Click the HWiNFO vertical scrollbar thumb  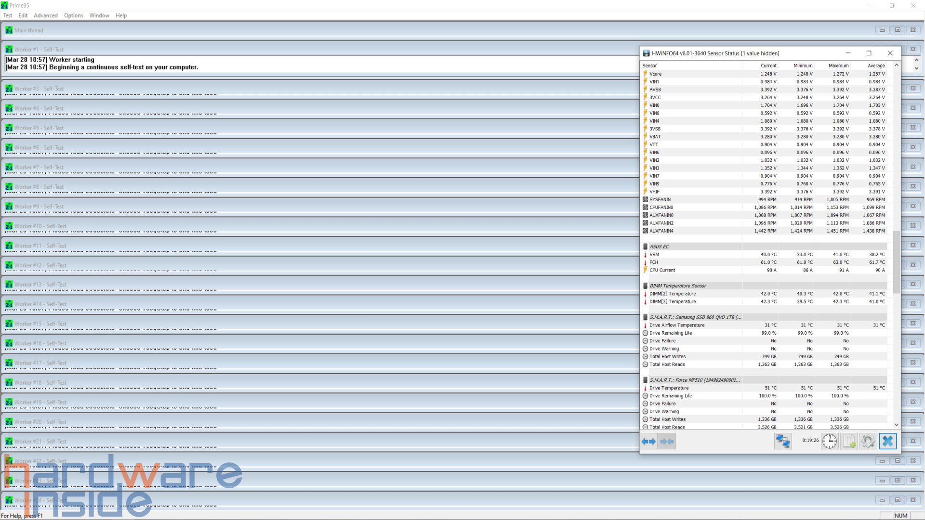tap(896, 262)
